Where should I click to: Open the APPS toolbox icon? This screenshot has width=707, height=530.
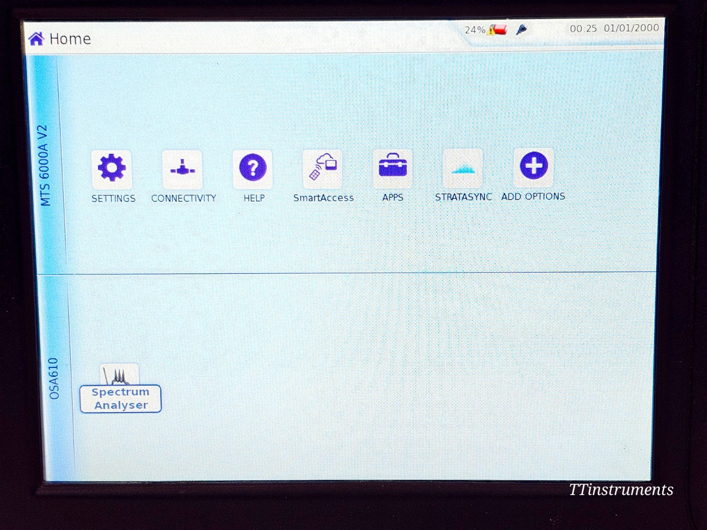393,168
